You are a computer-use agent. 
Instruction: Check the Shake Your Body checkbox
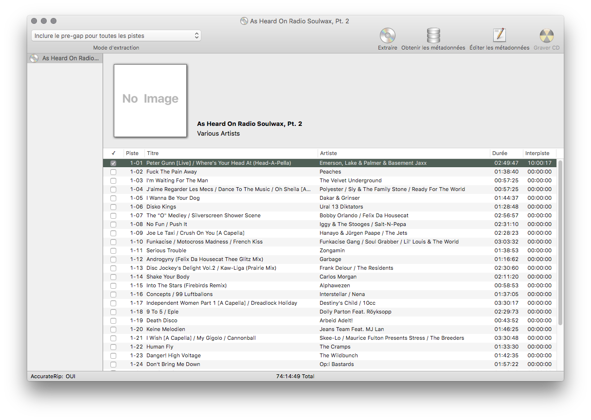(113, 277)
